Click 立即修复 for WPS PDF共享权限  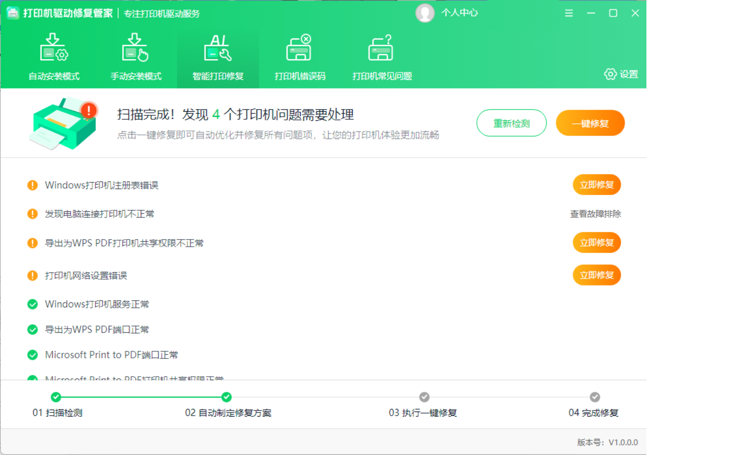click(x=596, y=243)
